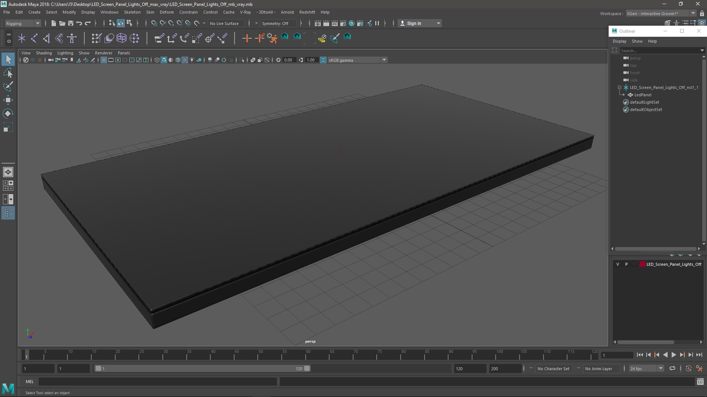Click the IPR render icon

(335, 23)
